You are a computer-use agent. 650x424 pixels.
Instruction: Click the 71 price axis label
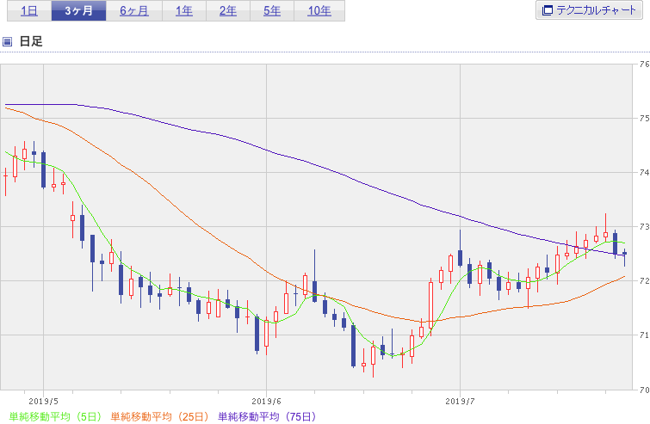point(644,335)
